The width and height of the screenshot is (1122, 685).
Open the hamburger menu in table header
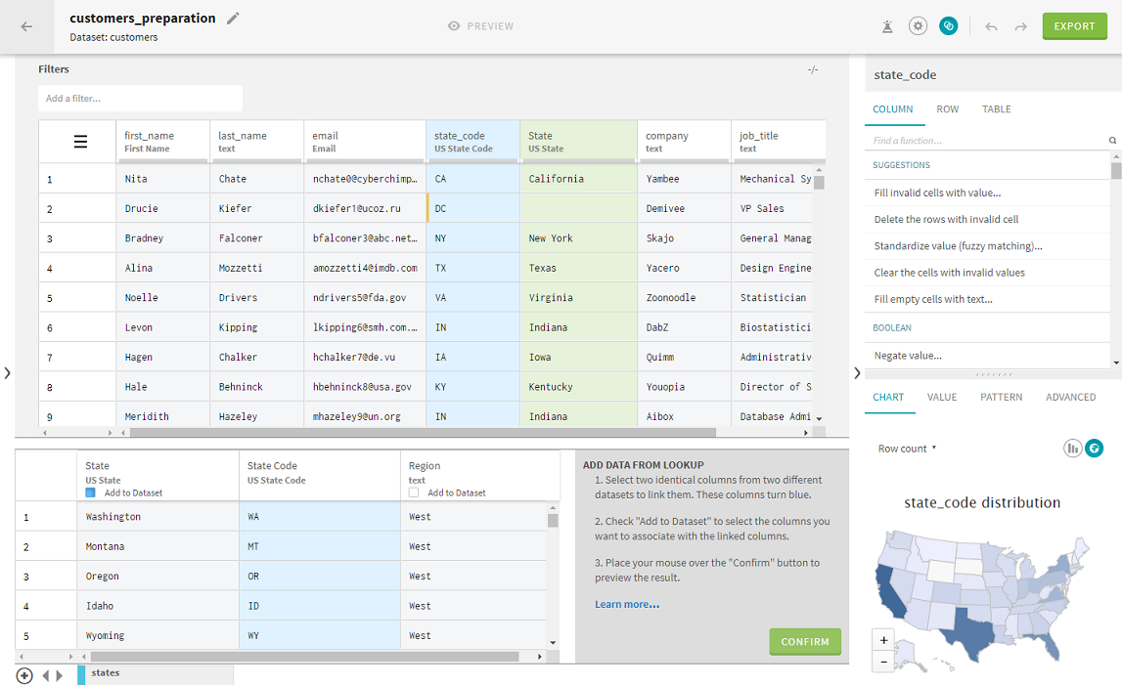(81, 143)
